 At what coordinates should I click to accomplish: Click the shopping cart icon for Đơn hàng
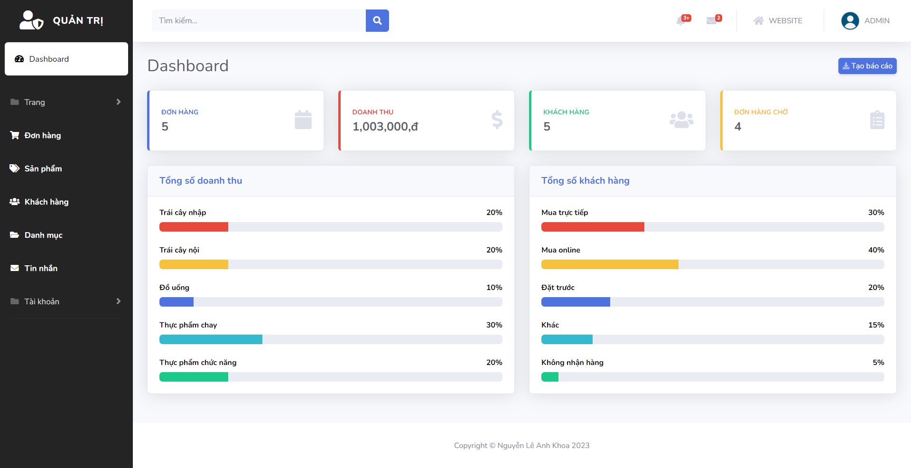click(15, 135)
